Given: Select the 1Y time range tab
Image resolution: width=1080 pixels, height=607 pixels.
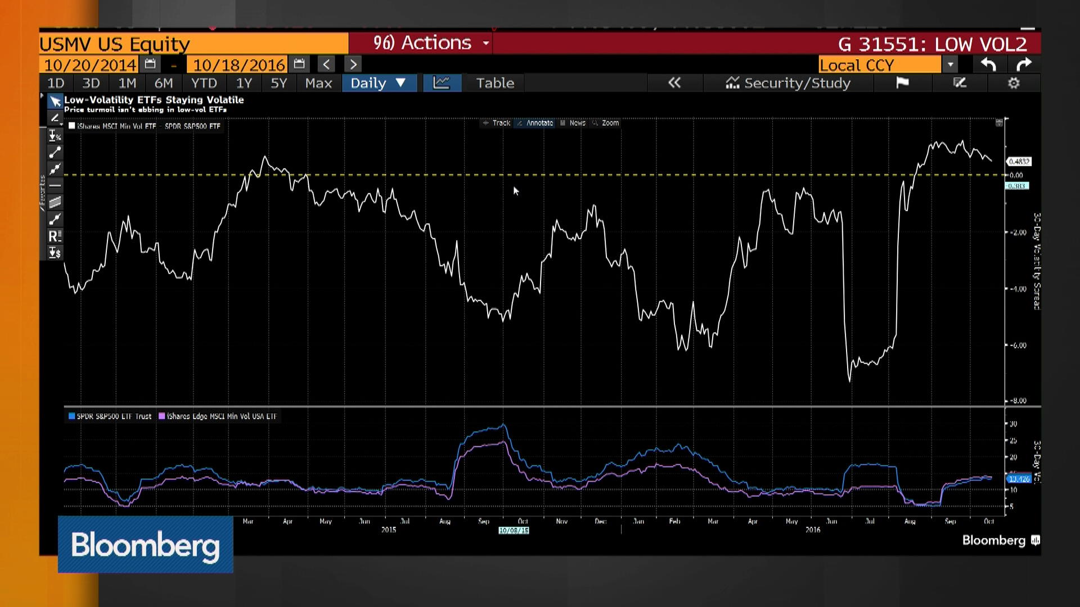Looking at the screenshot, I should (x=244, y=83).
